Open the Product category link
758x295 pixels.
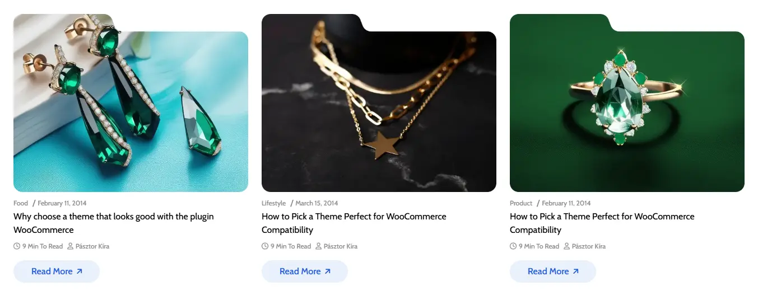[521, 203]
